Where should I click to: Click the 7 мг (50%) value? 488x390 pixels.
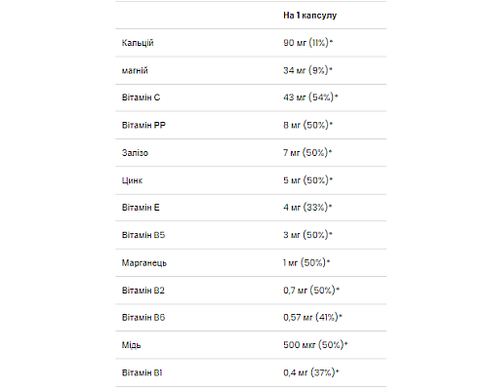307,152
